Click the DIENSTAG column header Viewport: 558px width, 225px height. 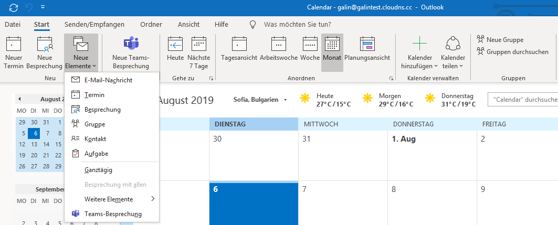coord(254,124)
